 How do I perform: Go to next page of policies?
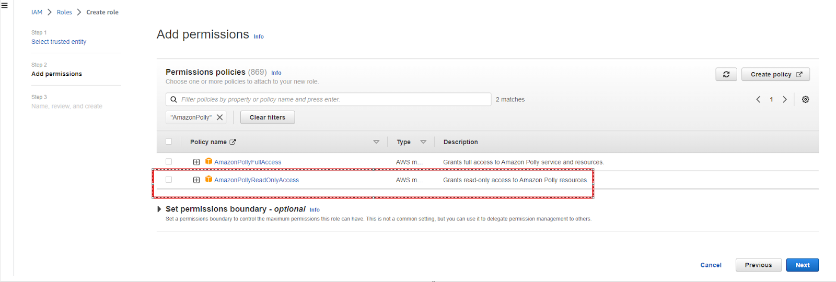(784, 100)
